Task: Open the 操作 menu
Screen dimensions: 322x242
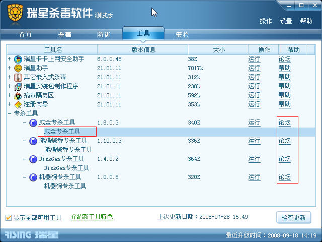Action: coord(266,21)
